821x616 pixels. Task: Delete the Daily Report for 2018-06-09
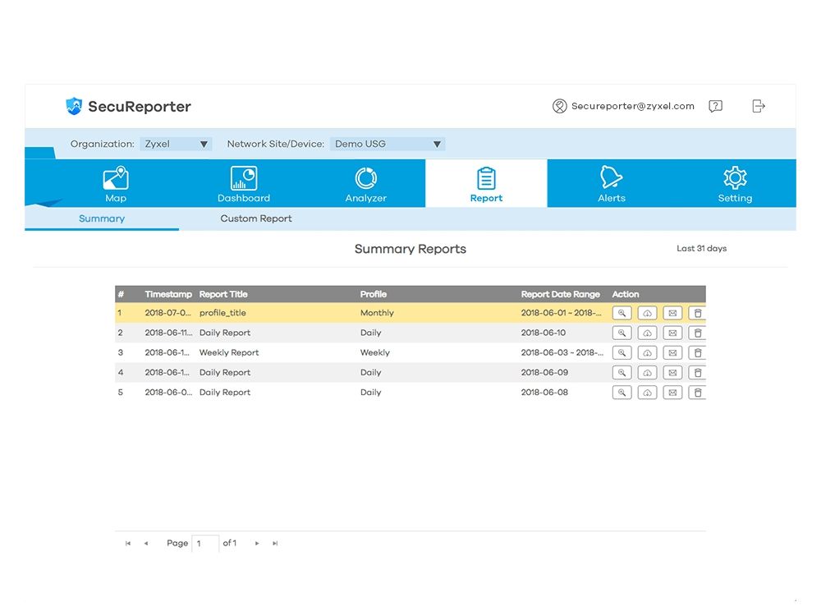click(697, 372)
